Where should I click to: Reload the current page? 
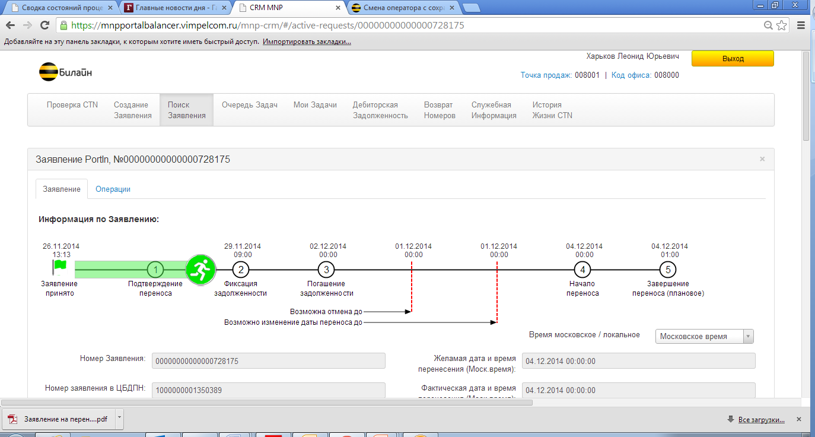(44, 26)
